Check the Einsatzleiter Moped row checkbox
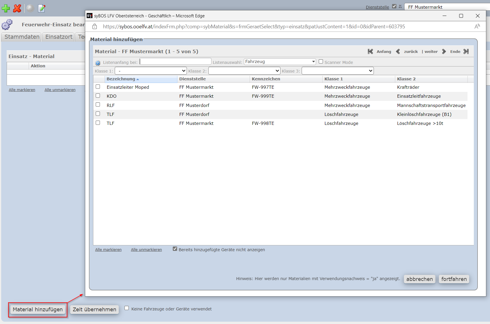Screen dimensions: 490x324 [x=98, y=87]
